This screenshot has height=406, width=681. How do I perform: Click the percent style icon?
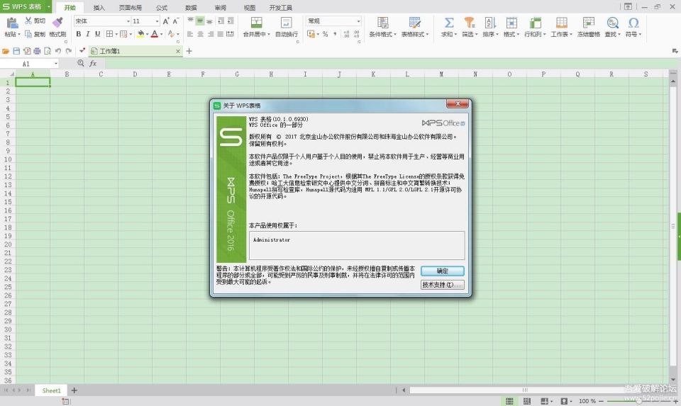pyautogui.click(x=325, y=34)
